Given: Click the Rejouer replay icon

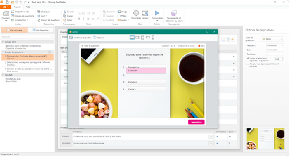Looking at the screenshot, I should (x=99, y=38).
